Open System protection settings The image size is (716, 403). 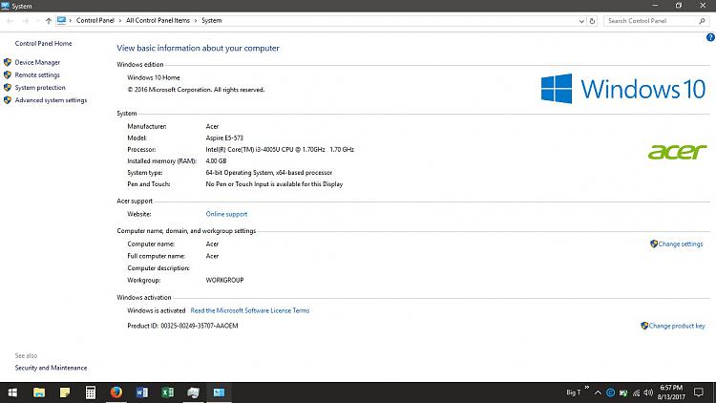(x=40, y=87)
